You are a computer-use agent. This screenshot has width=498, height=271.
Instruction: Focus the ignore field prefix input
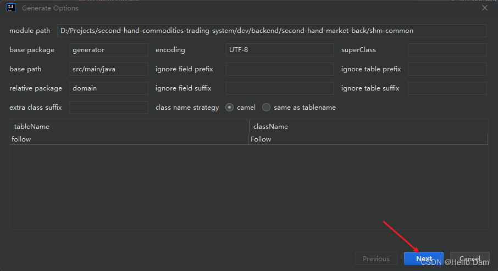point(280,69)
